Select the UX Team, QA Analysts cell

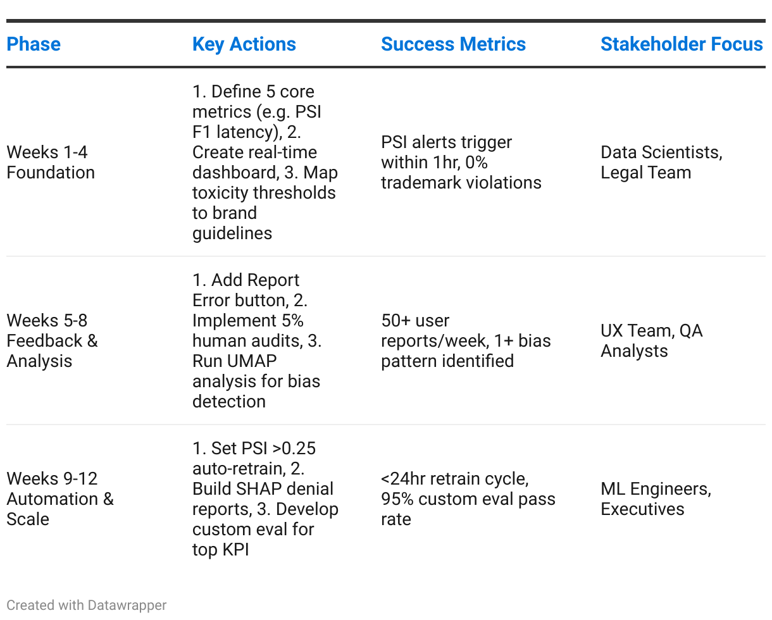[x=652, y=341]
